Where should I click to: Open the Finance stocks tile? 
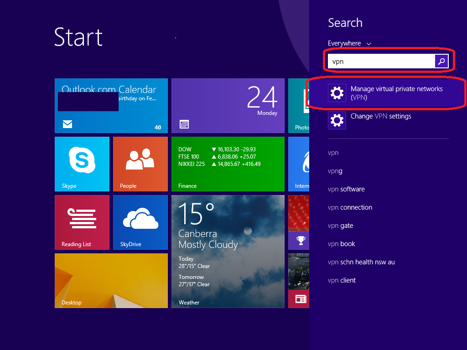pos(228,164)
